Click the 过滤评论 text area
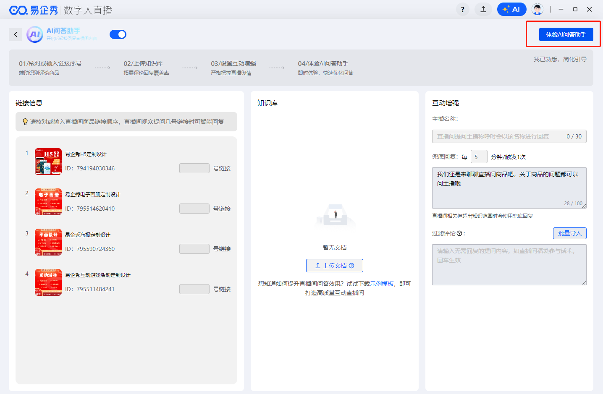Screen dimensions: 603x394 [509, 265]
